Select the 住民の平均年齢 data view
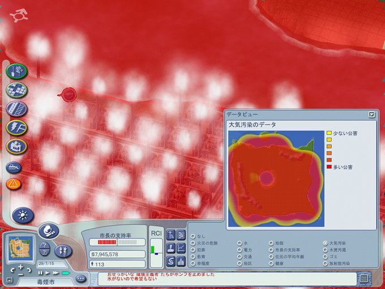 tap(271, 257)
